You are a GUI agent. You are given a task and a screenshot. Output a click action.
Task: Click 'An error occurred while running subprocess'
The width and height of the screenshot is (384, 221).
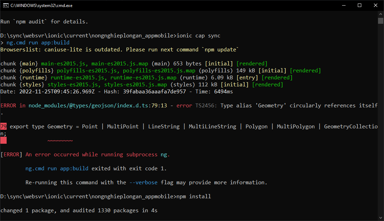click(x=91, y=155)
